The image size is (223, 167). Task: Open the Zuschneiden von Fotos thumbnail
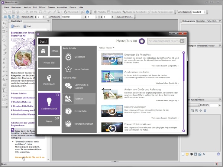(x=112, y=76)
